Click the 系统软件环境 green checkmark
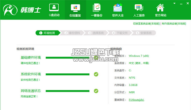This screenshot has width=191, height=110. click(x=96, y=74)
